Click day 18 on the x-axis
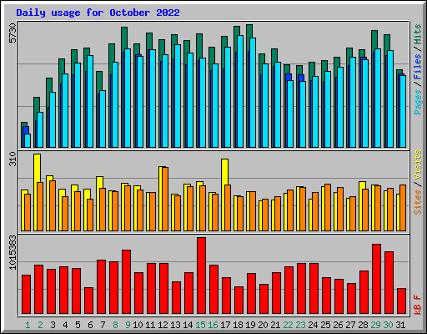The image size is (427, 334). (238, 325)
